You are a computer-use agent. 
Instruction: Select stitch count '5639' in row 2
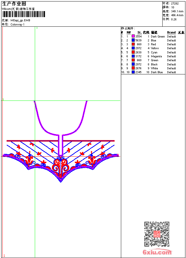(138, 40)
